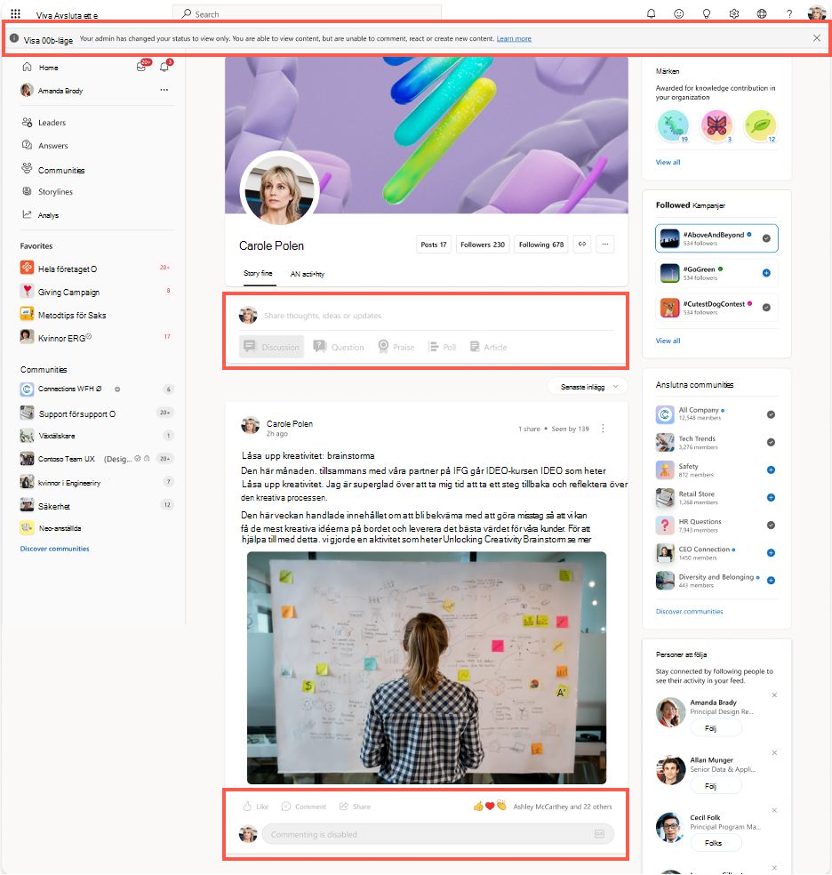Switch to the All activity tab

click(308, 274)
